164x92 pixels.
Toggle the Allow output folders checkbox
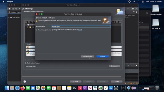[x=25, y=60]
